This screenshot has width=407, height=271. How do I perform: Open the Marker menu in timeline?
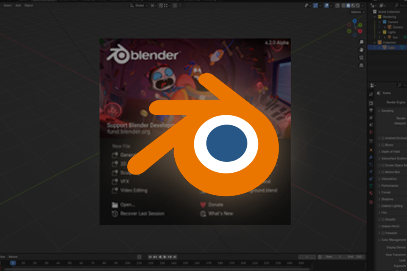click(x=13, y=257)
